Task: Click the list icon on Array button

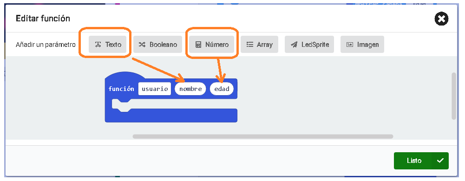Action: point(250,45)
